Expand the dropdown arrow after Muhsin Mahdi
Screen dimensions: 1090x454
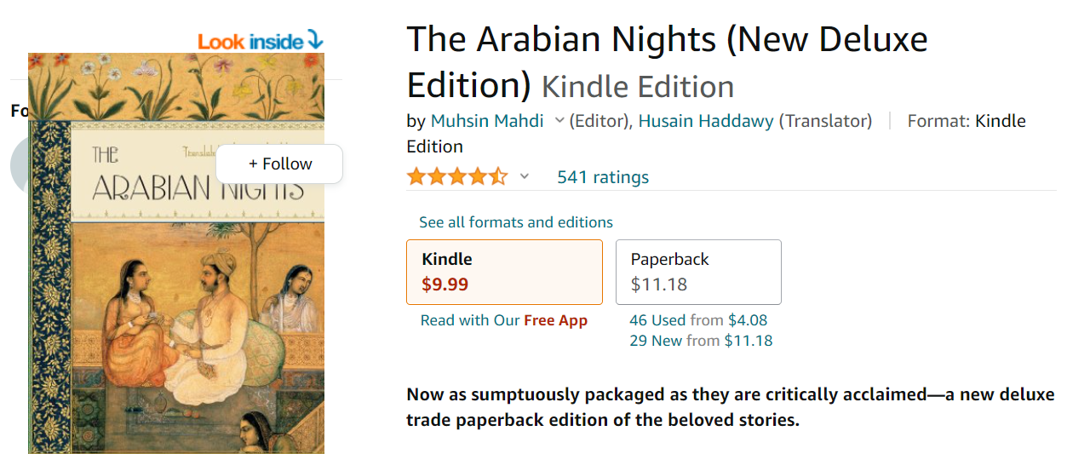(559, 121)
